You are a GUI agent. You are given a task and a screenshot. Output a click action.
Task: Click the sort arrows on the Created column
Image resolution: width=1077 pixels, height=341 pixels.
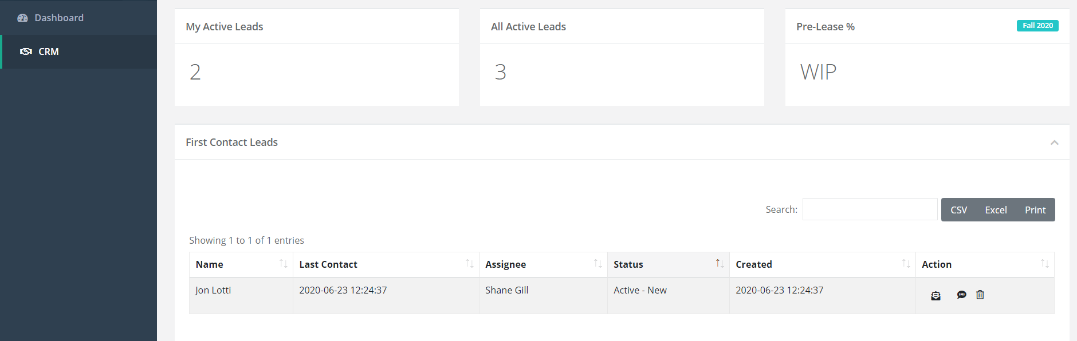905,264
